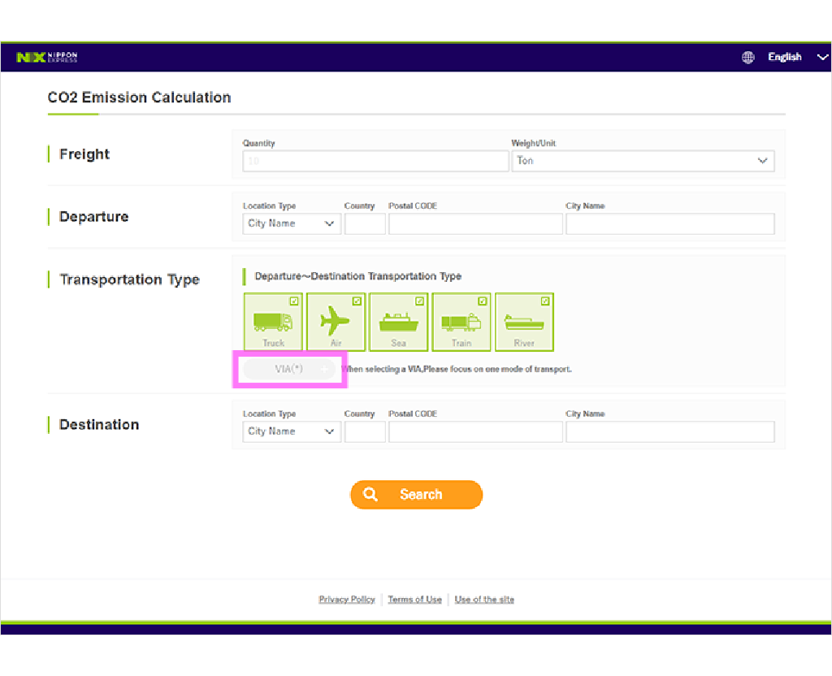Click the globe language icon
832x676 pixels.
[748, 58]
